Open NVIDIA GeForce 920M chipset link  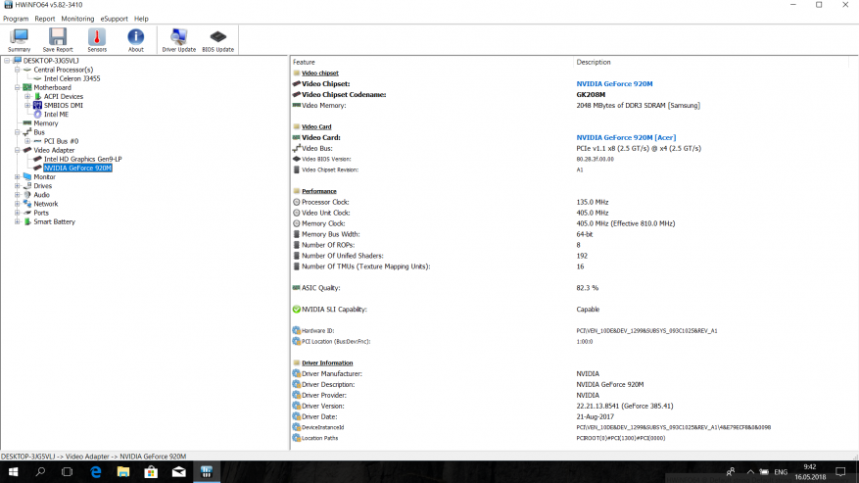(614, 84)
